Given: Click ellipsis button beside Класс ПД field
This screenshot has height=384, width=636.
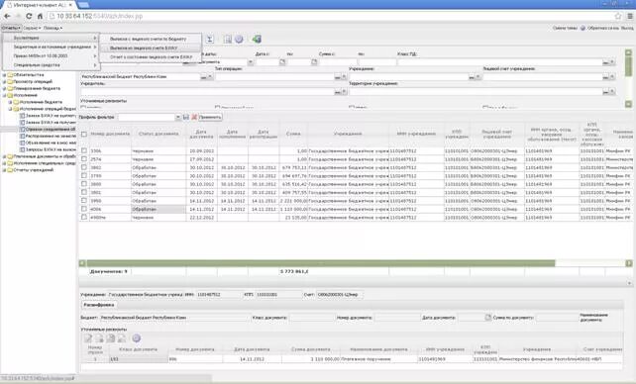Looking at the screenshot, I should 605,62.
